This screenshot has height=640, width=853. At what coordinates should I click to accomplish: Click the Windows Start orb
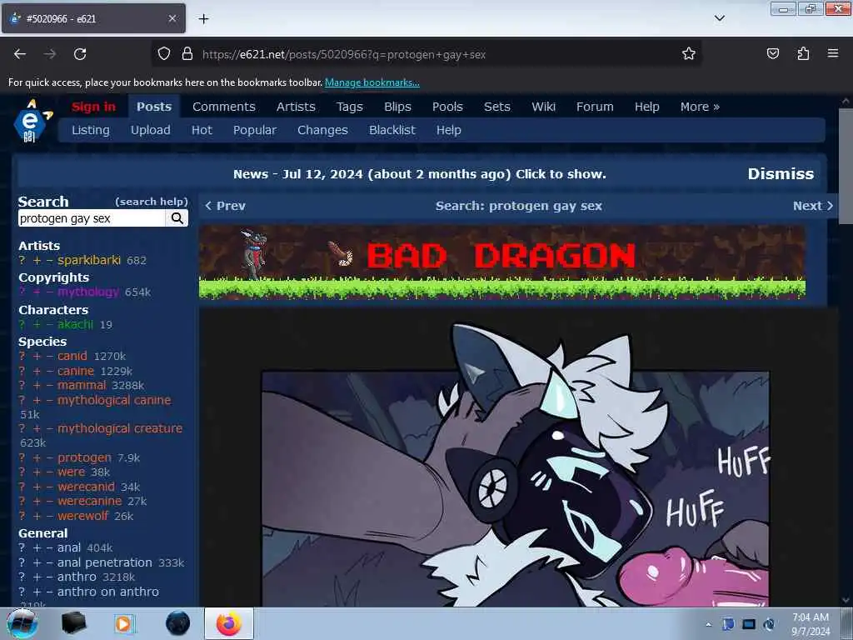tap(22, 623)
